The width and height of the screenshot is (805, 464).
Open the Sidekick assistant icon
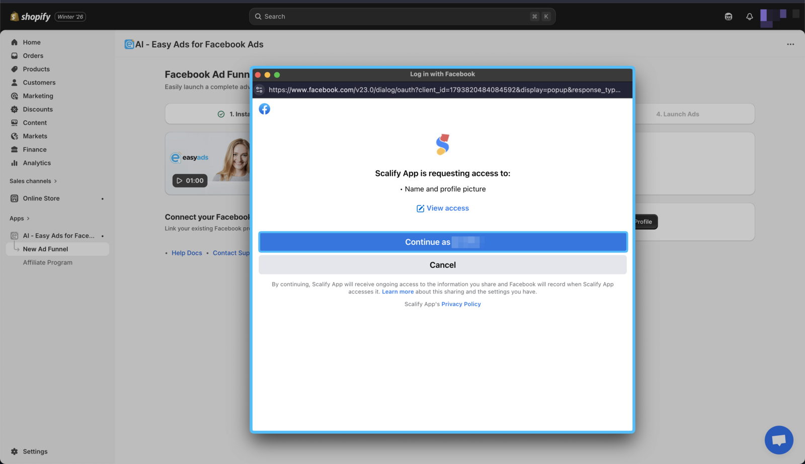(728, 17)
